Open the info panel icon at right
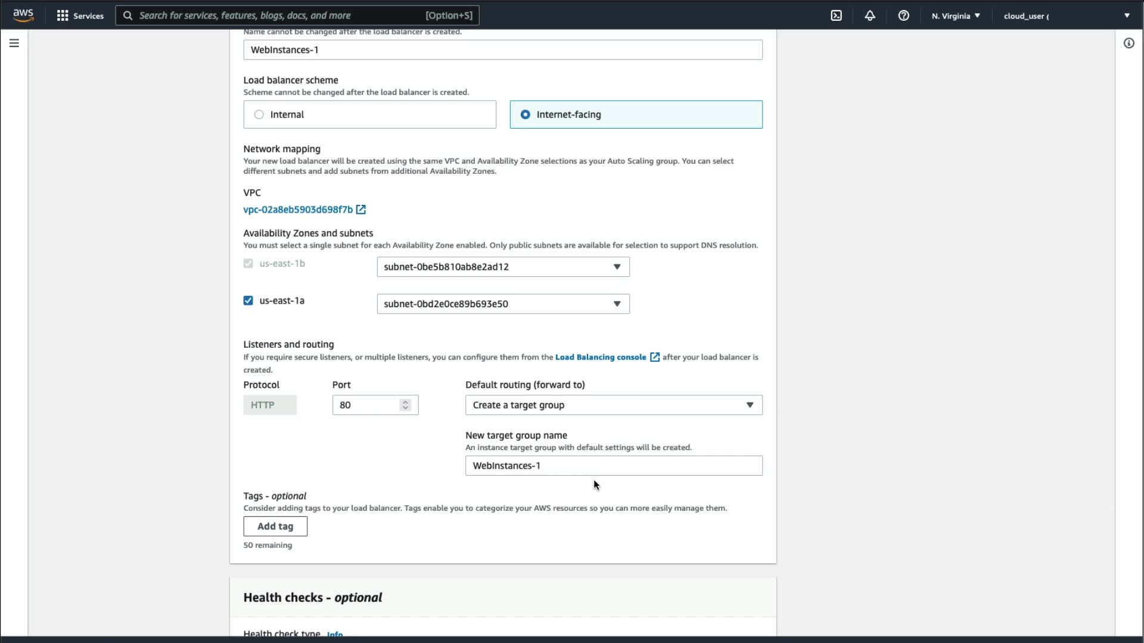This screenshot has width=1144, height=643. (x=1129, y=43)
